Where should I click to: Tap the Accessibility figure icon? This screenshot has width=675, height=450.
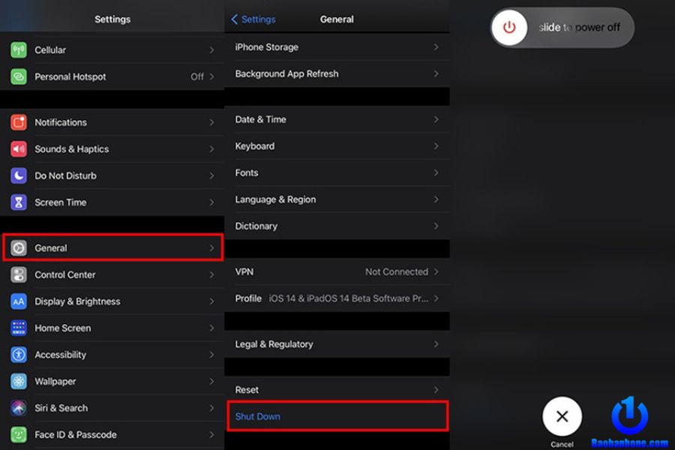pos(19,355)
